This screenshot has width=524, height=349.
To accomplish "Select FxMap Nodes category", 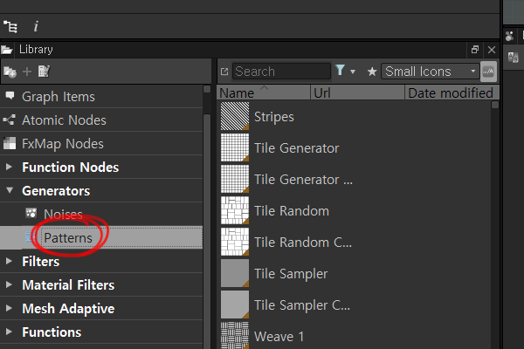I will pyautogui.click(x=101, y=144).
